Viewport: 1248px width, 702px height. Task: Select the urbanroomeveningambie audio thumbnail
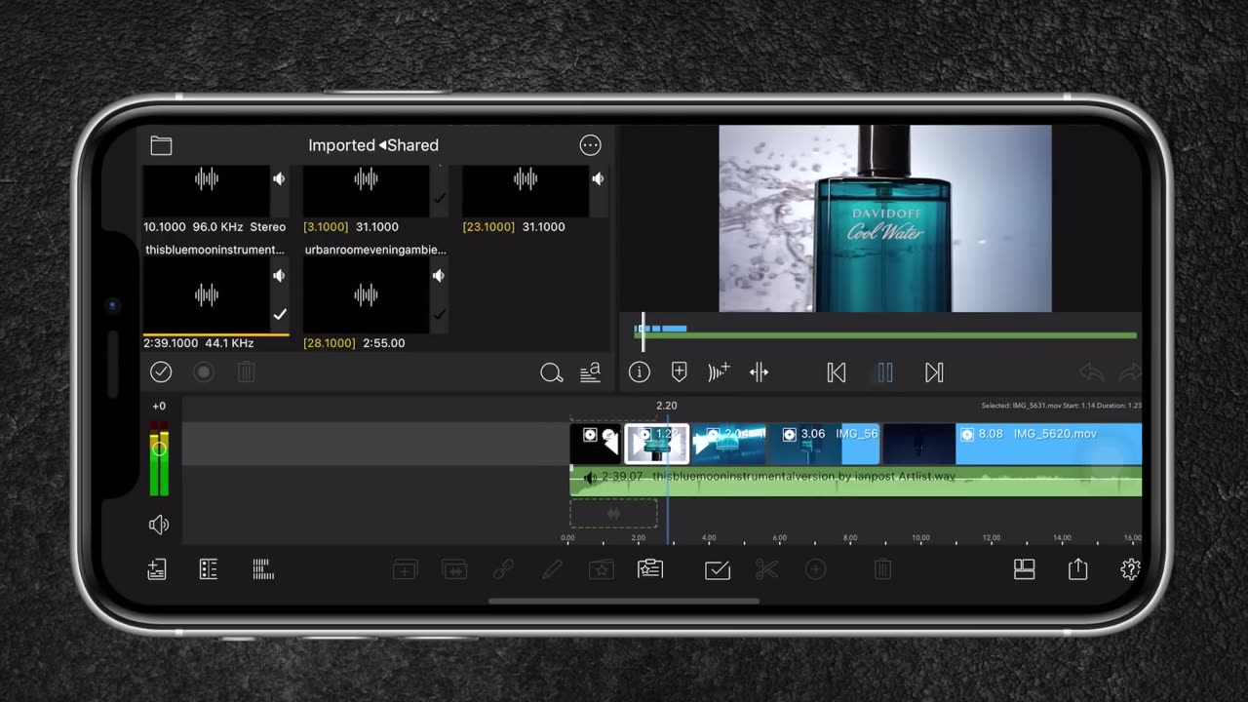pos(366,295)
